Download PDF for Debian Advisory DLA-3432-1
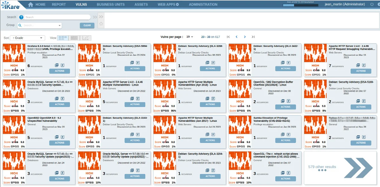This screenshot has height=187, width=380. tap(283, 63)
